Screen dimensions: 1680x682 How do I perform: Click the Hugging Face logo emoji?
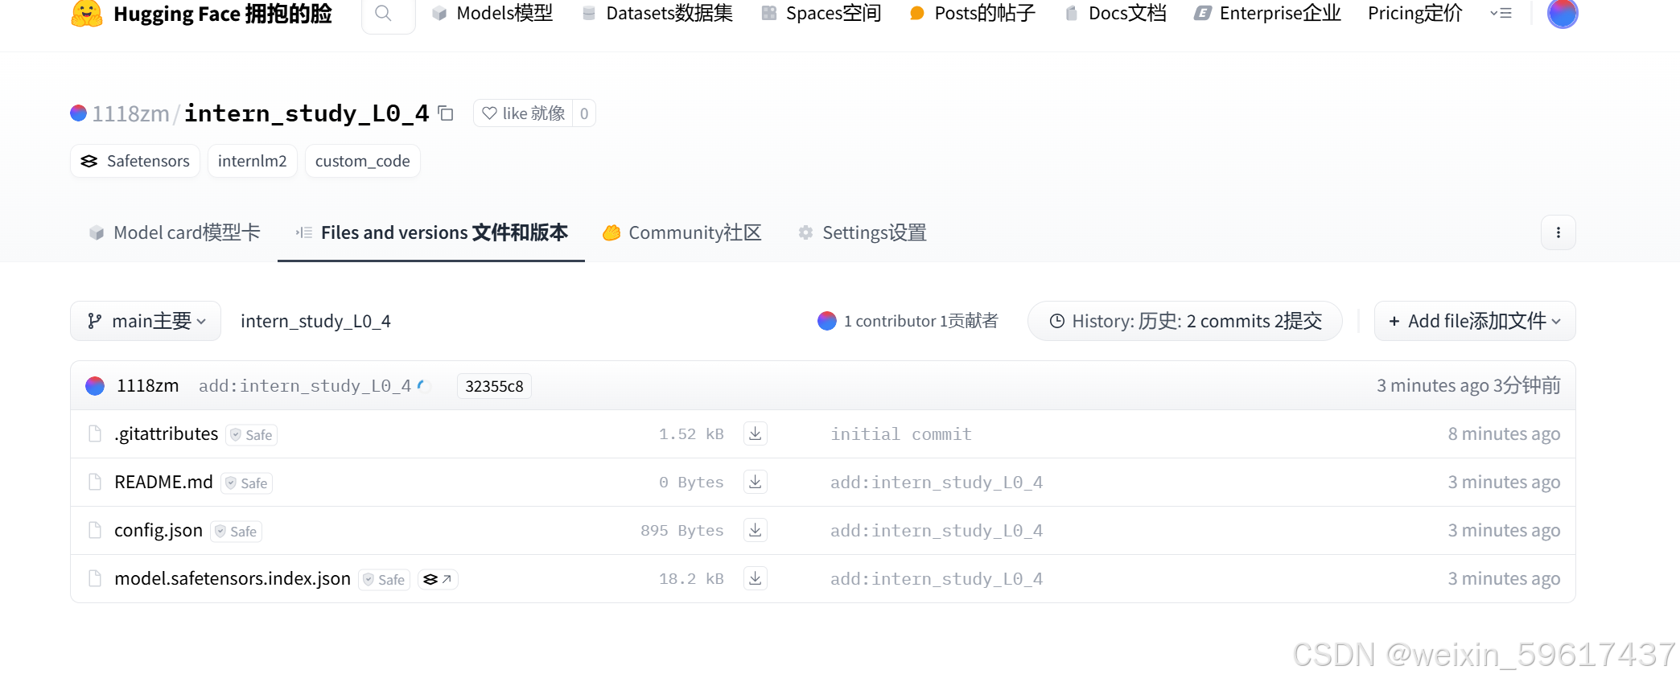click(x=87, y=14)
